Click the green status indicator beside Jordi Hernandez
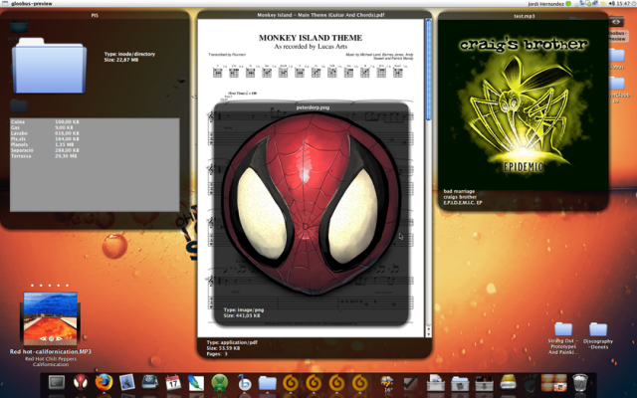Screen dimensions: 637x398 [568, 4]
